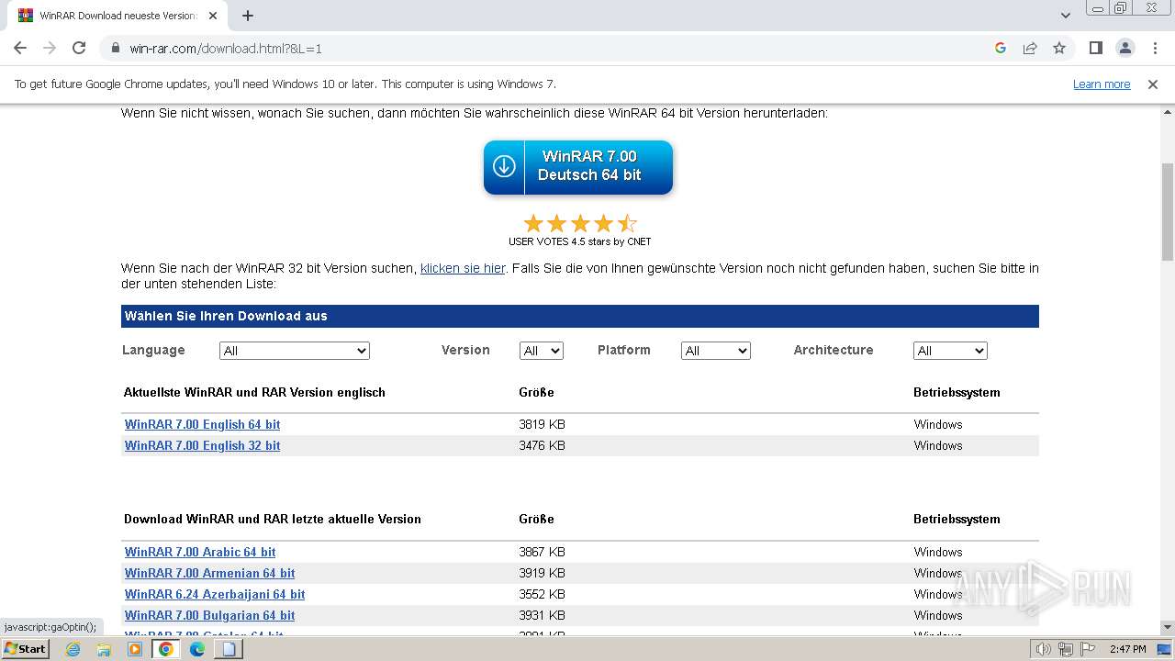Viewport: 1175px width, 661px height.
Task: Click the Show desktop tray icon
Action: point(1164,649)
